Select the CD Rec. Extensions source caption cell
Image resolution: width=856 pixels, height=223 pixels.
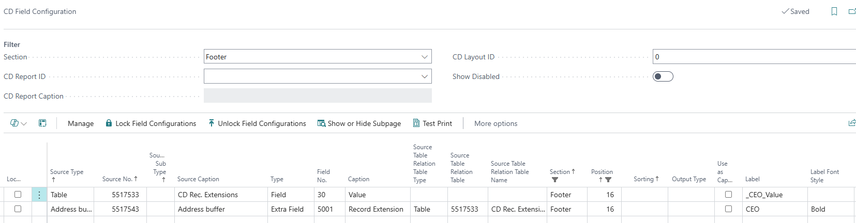[x=221, y=195]
